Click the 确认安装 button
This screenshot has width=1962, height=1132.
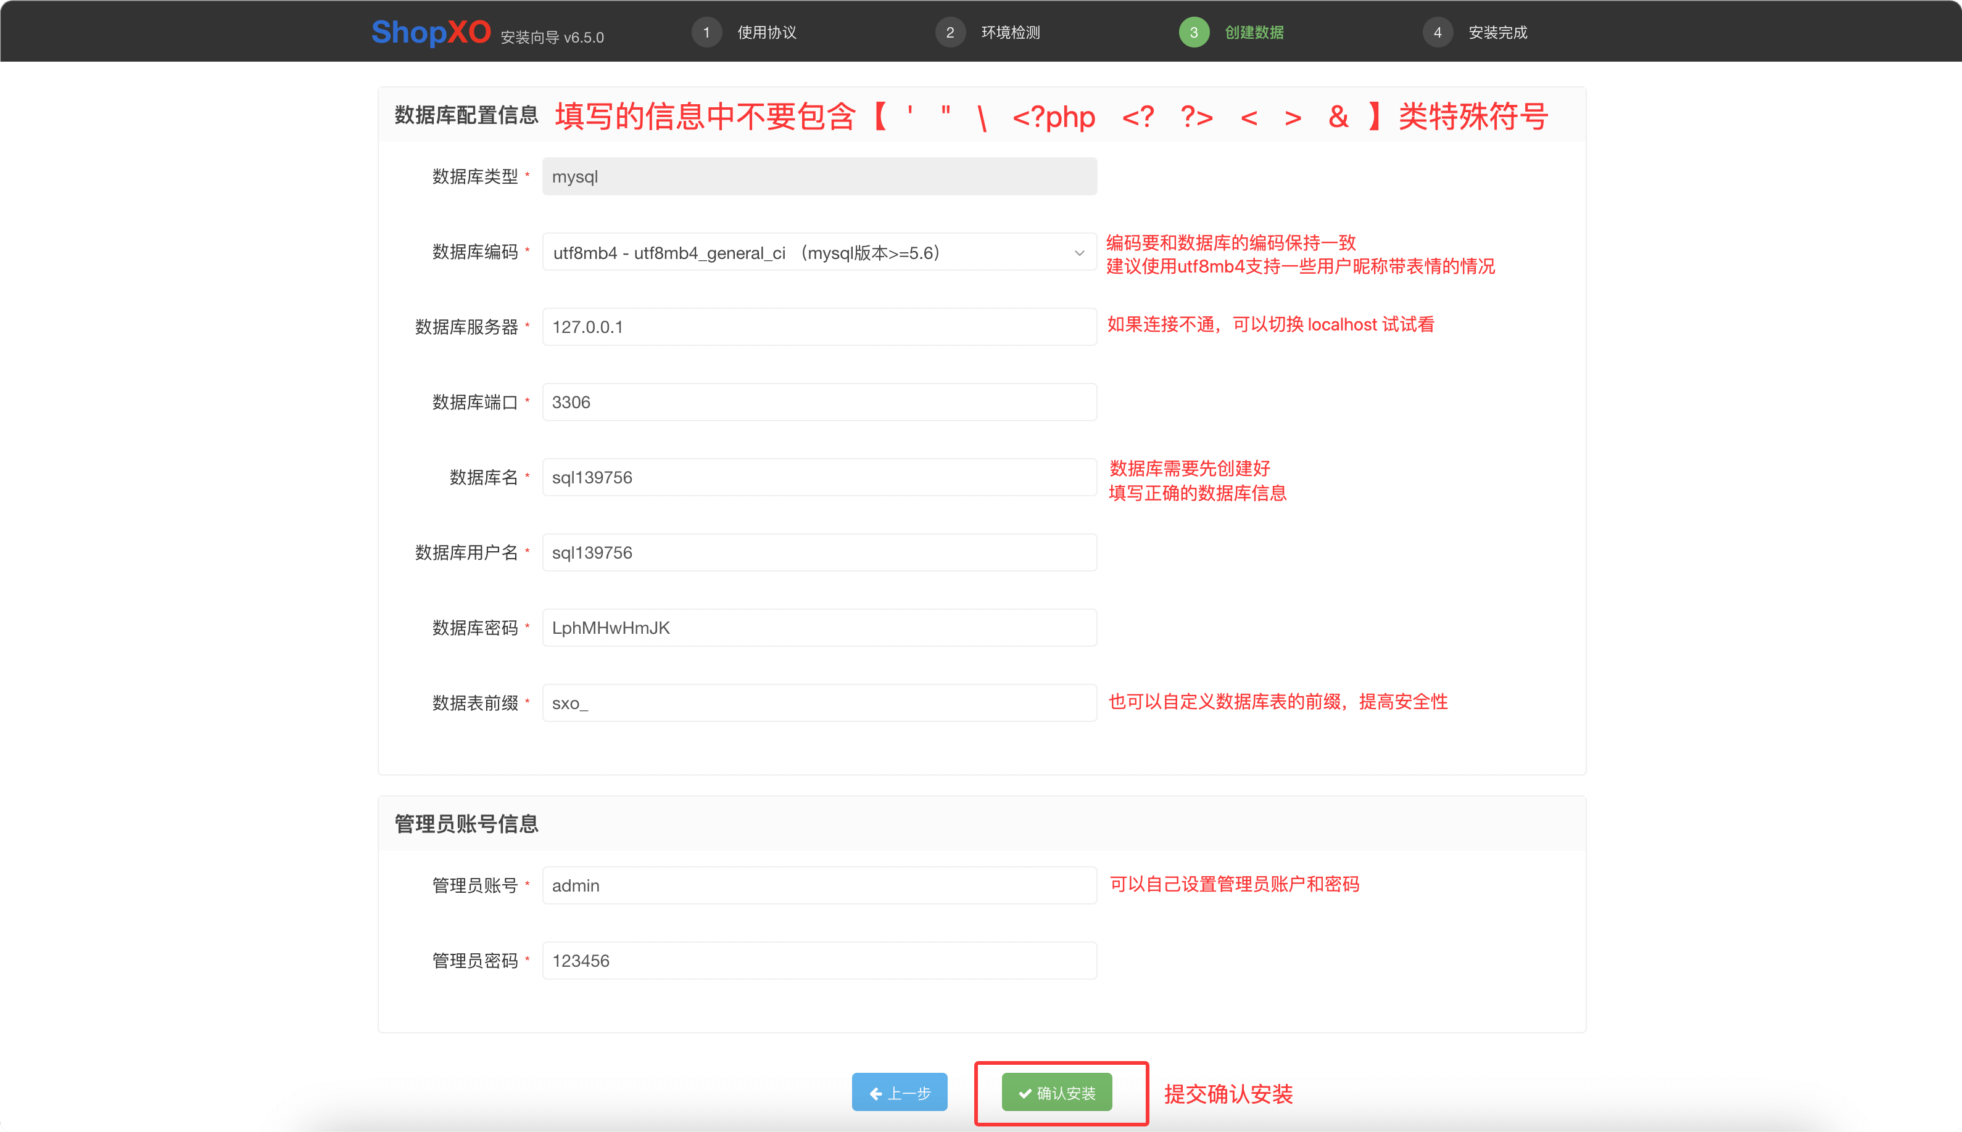click(x=1059, y=1091)
